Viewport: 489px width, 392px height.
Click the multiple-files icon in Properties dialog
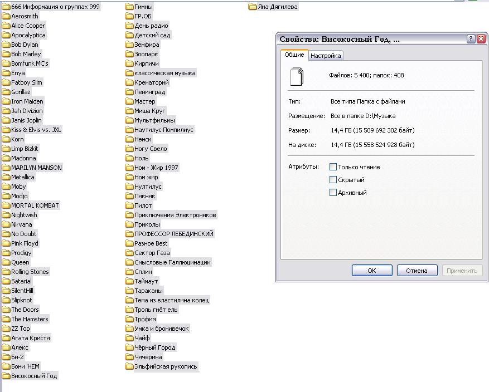(x=297, y=76)
